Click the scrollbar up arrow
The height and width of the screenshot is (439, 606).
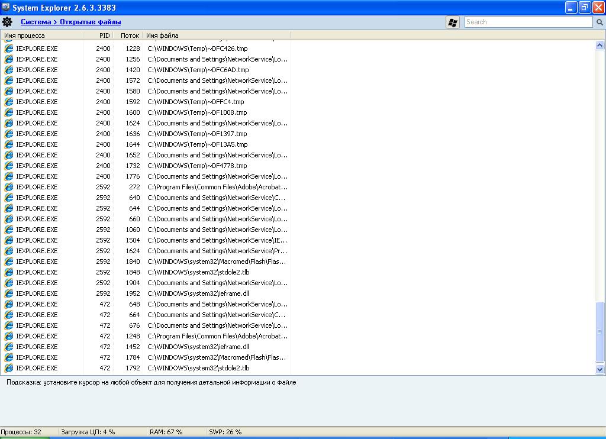[599, 45]
